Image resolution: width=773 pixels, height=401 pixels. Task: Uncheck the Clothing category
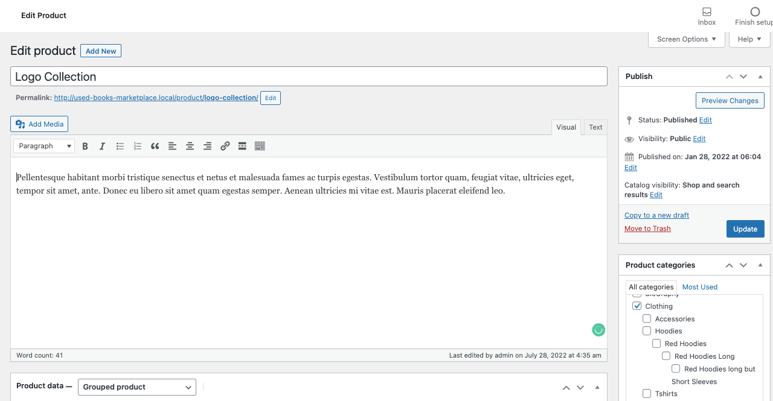pyautogui.click(x=637, y=306)
